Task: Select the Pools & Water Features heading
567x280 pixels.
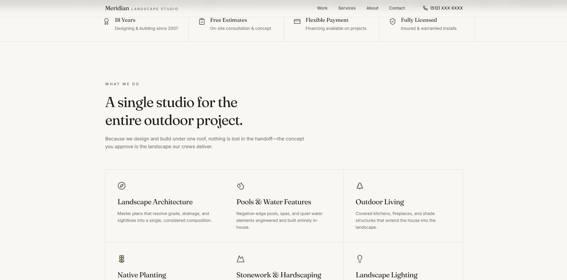Action: [274, 202]
